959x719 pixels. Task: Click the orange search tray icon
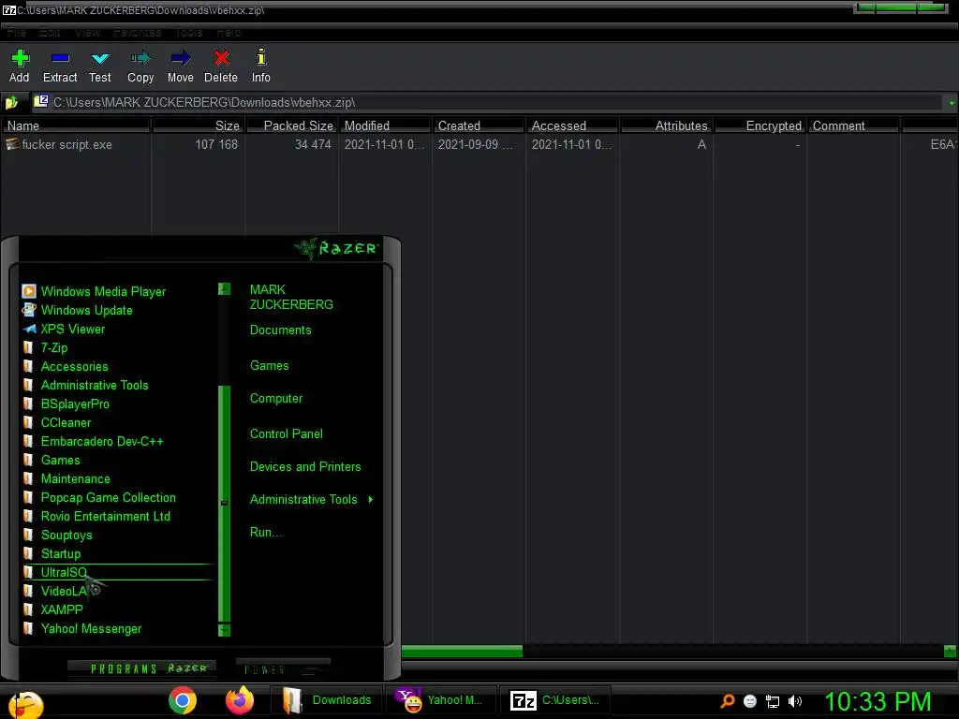[727, 700]
